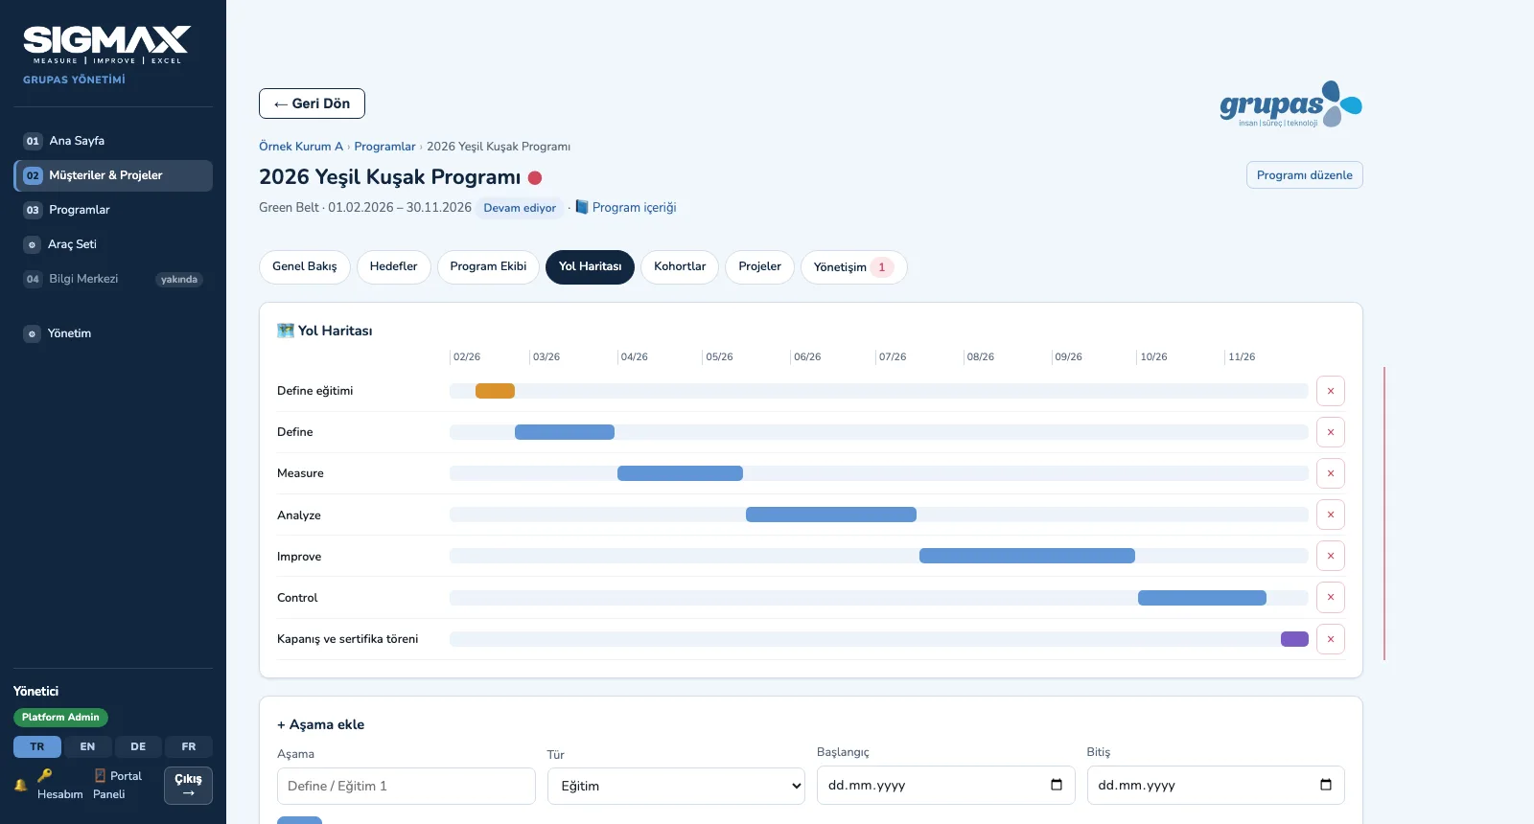Select the Program Ekibi tab
This screenshot has height=824, width=1534.
[488, 267]
